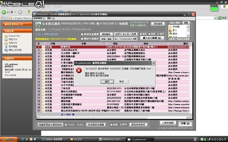This screenshot has width=228, height=142.
Task: Check the 使用多重選擇 checkbox
Action: (82, 34)
